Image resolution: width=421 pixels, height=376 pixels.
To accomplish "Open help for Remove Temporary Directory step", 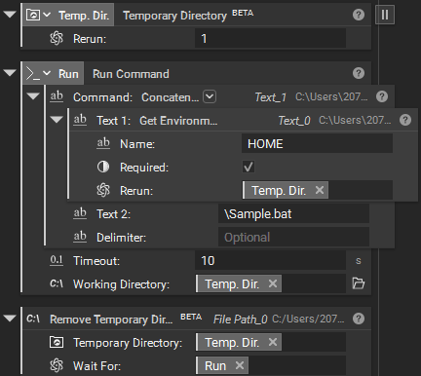I will click(359, 319).
